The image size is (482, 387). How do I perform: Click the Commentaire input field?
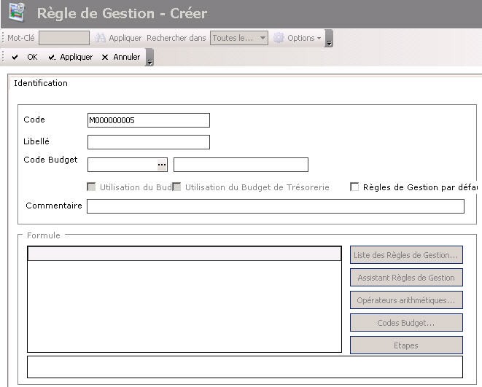pos(275,206)
